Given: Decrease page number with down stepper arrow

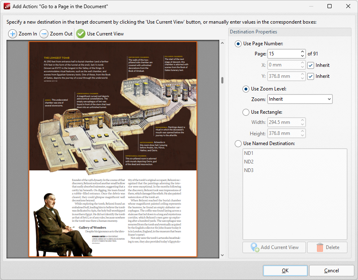Looking at the screenshot, I should click(x=302, y=56).
